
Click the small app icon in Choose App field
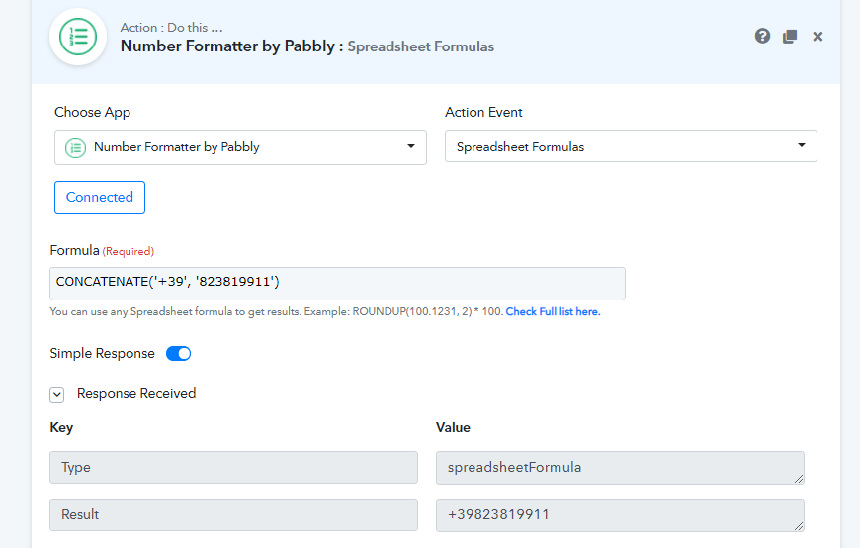tap(75, 147)
